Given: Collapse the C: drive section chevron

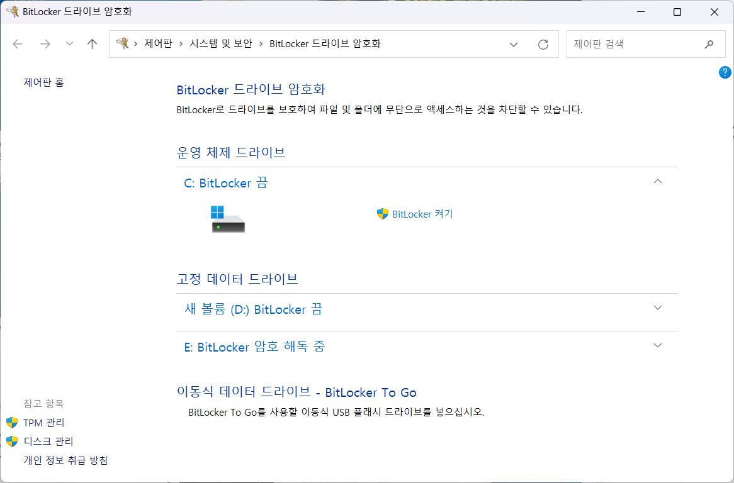Looking at the screenshot, I should click(658, 181).
